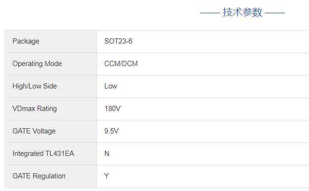Click the decorative line right of 技术参数
309x191 pixels.
[275, 13]
